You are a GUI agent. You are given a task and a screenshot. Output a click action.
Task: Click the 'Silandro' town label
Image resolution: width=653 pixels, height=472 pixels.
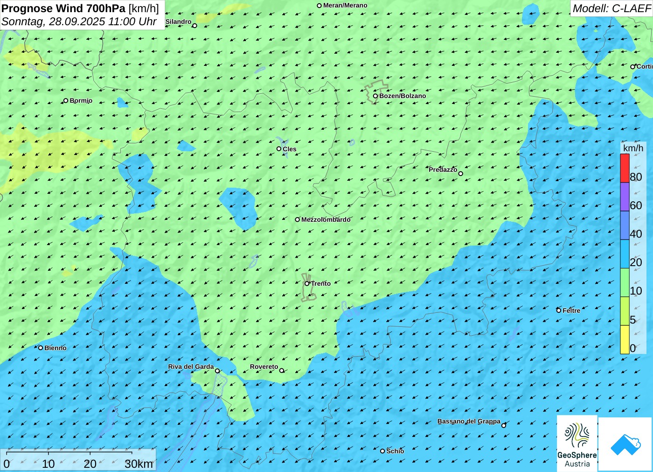(178, 21)
